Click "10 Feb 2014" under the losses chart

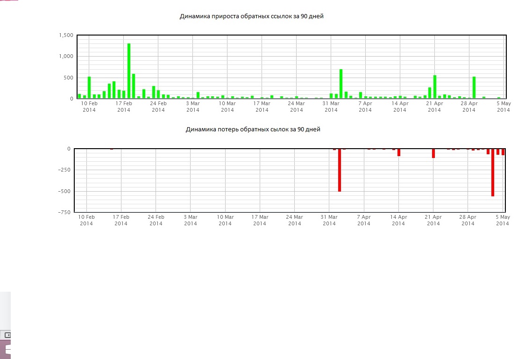point(86,220)
